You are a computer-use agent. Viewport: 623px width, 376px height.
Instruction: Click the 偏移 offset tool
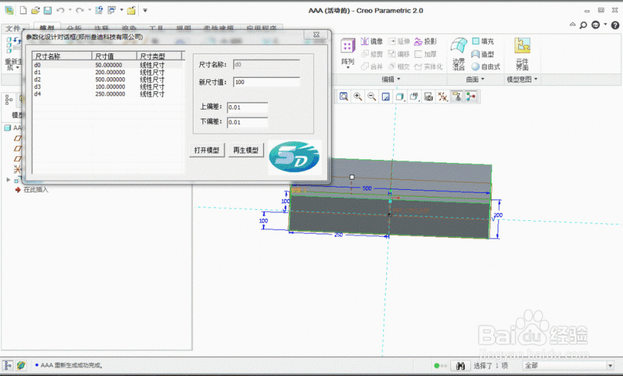(x=399, y=54)
